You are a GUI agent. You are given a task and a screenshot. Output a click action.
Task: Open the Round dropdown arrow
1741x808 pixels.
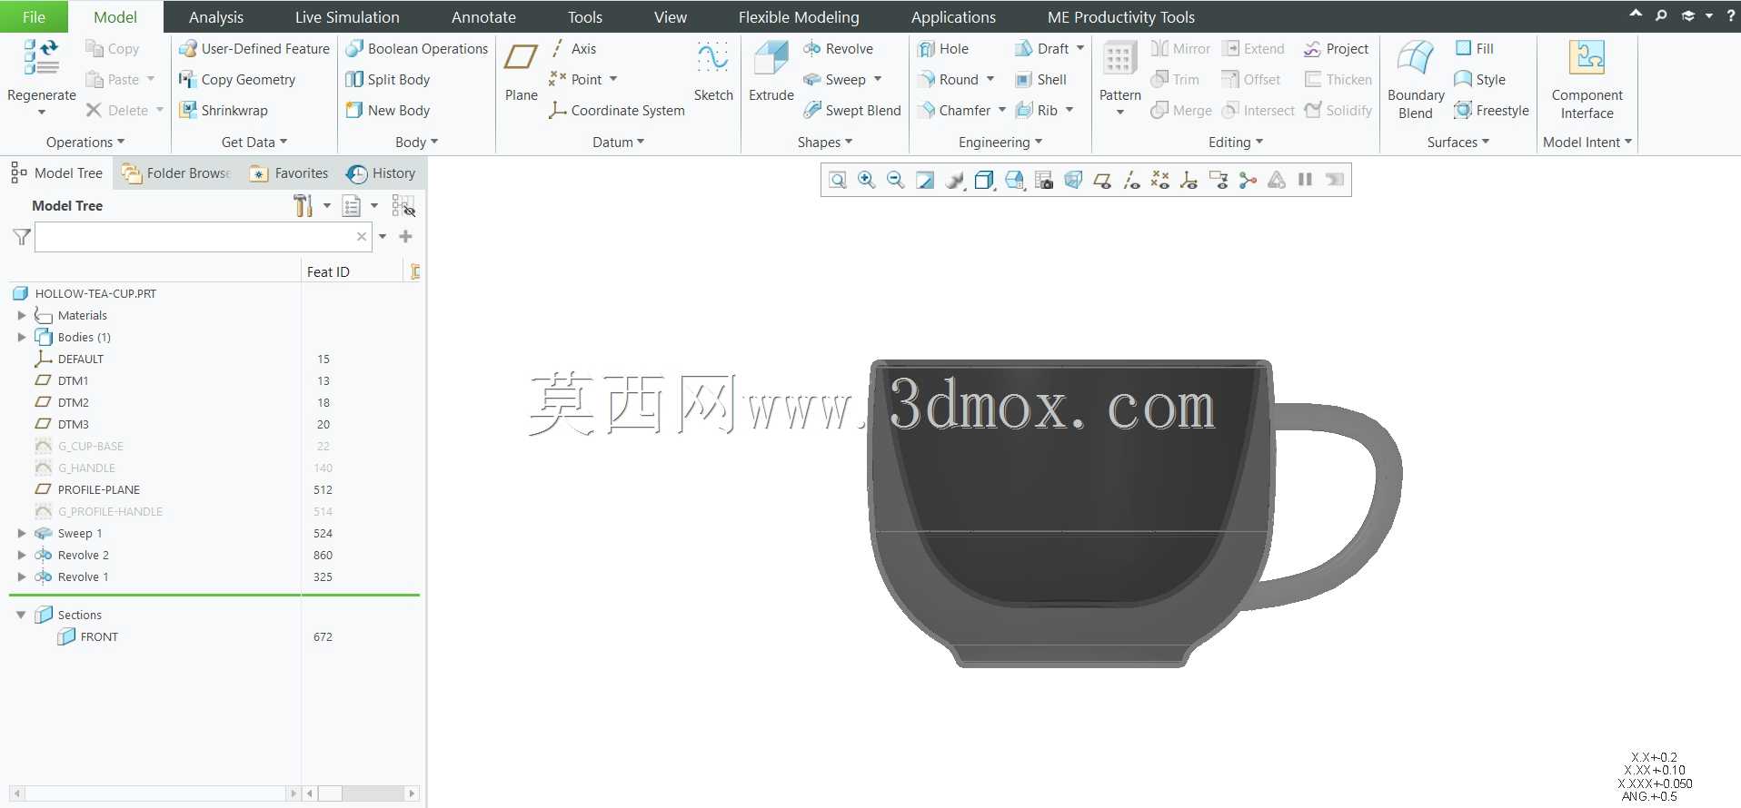990,80
